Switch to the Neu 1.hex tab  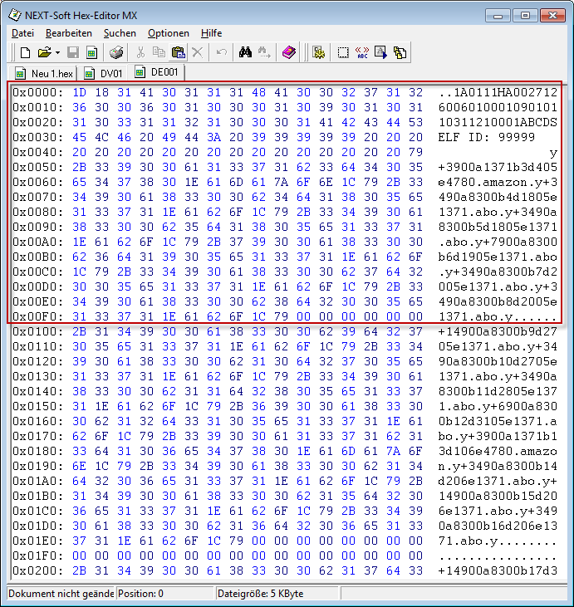tap(45, 73)
